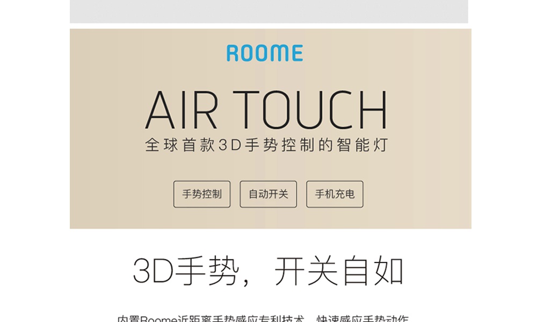Click 开关自如 in the large heading
Viewport: 537px width, 322px height.
339,271
